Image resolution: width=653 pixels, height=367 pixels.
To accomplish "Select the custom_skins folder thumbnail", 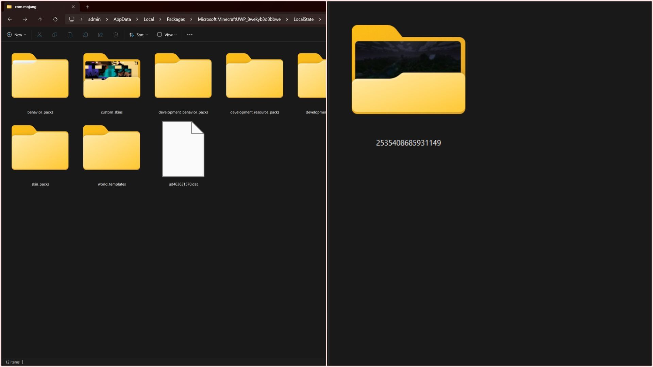I will point(112,76).
